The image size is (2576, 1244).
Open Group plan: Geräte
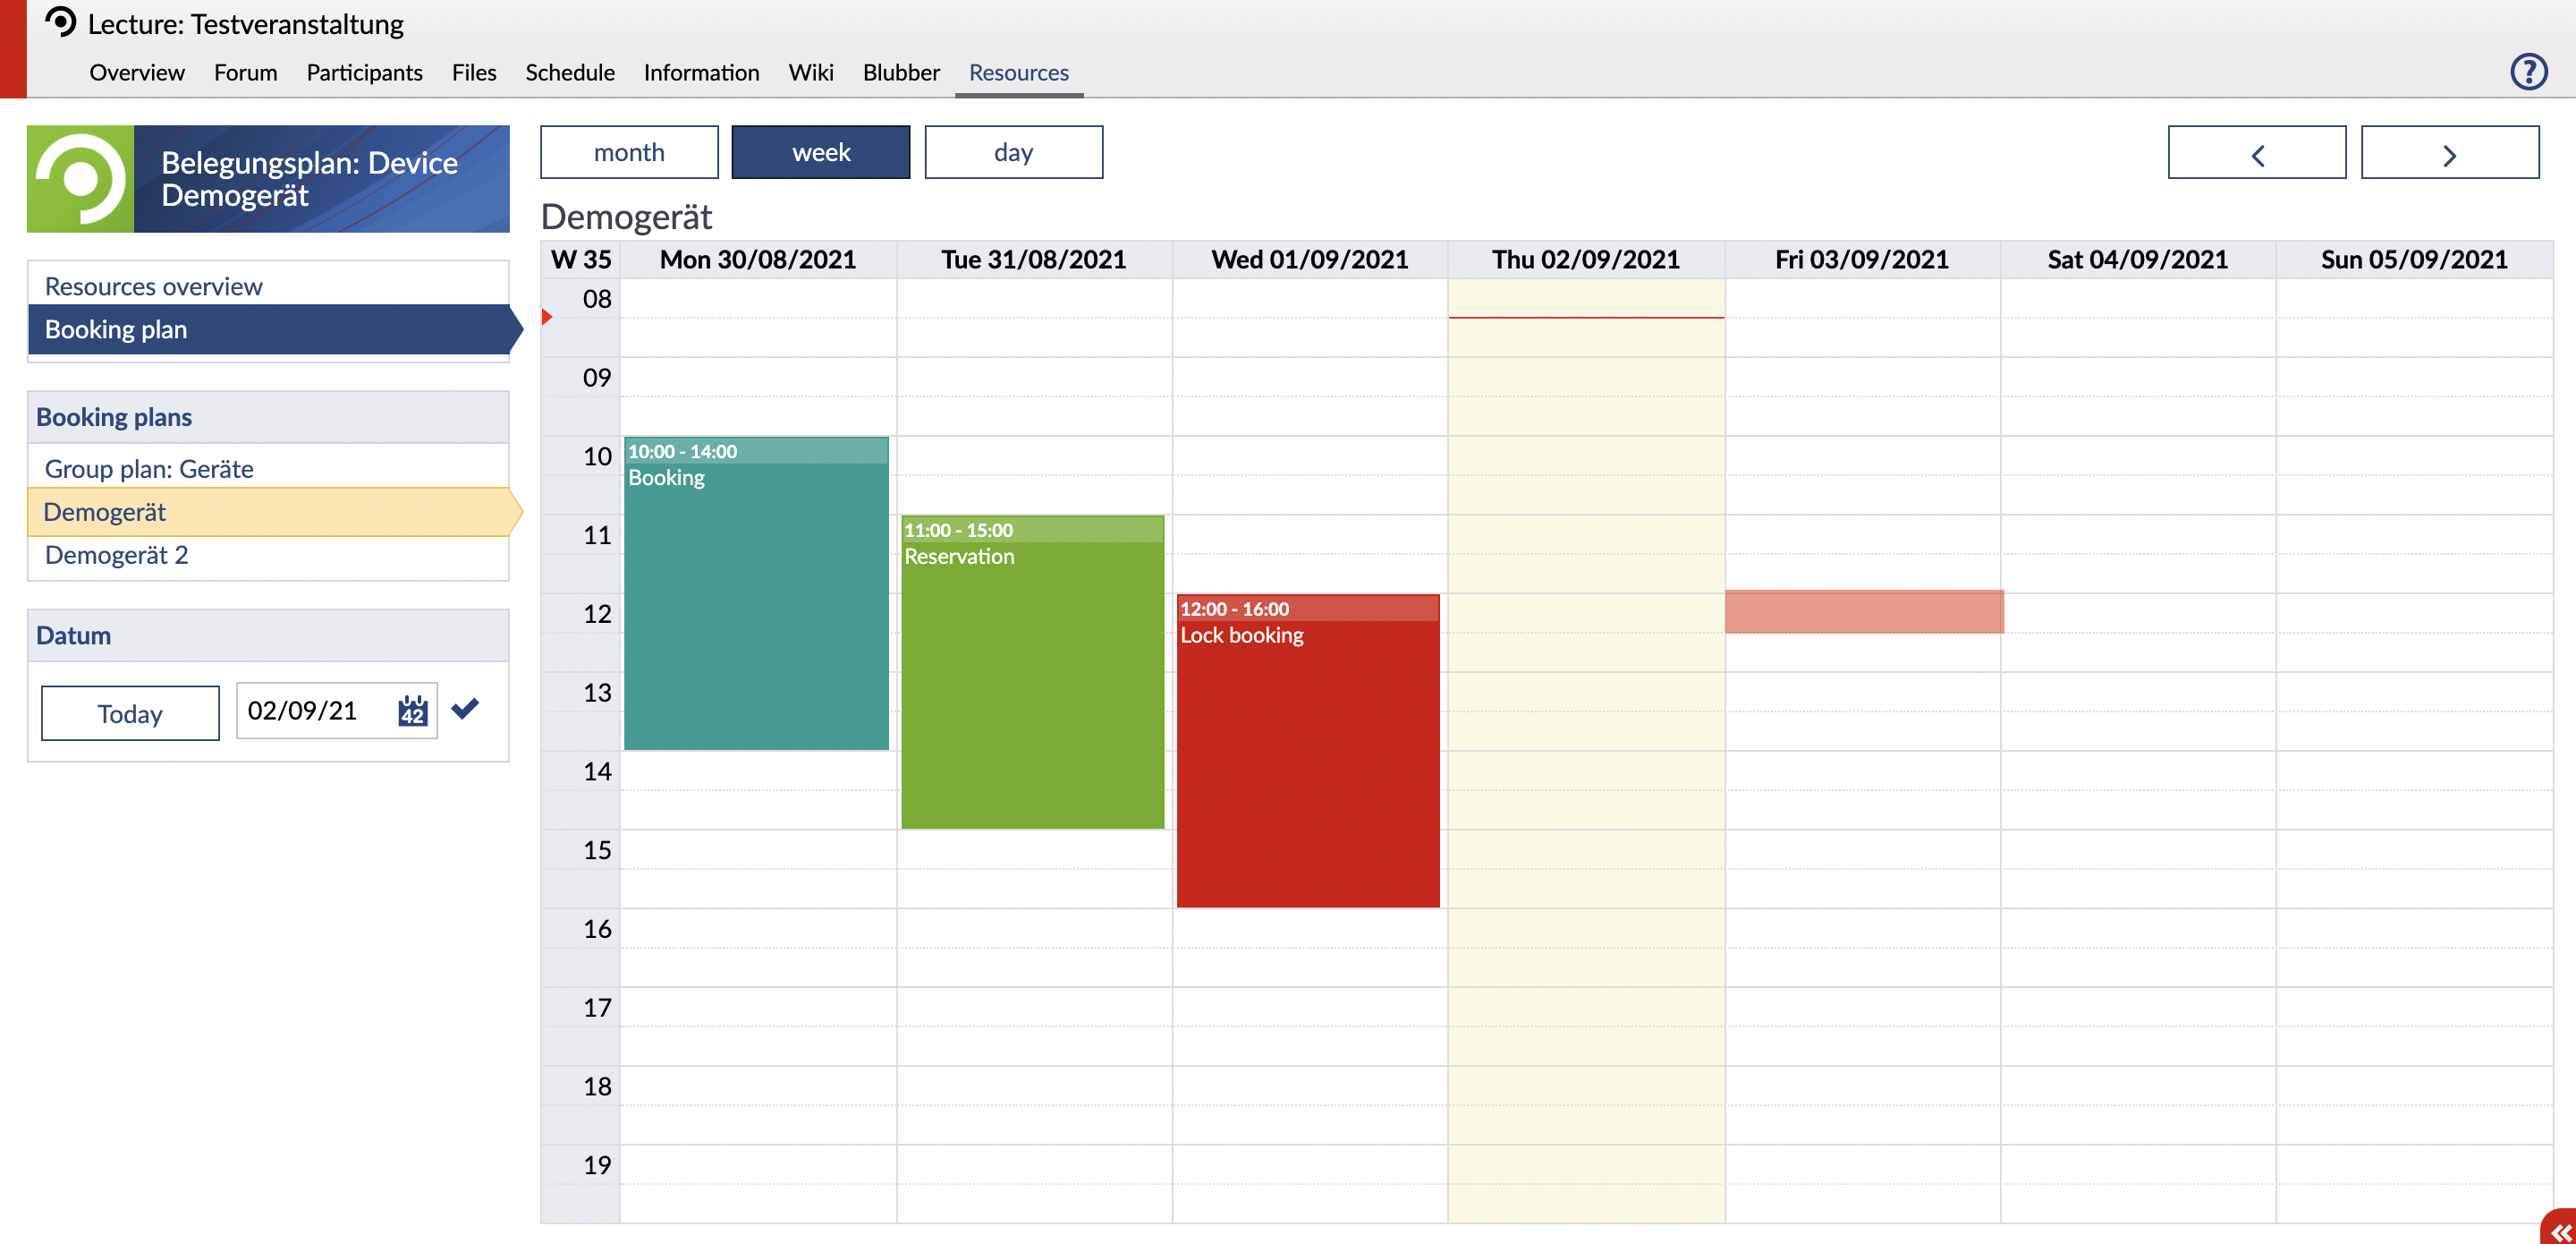click(x=149, y=469)
